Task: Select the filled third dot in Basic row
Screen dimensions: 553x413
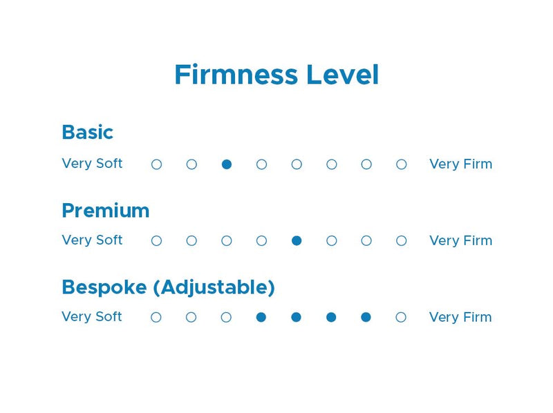Action: point(227,164)
